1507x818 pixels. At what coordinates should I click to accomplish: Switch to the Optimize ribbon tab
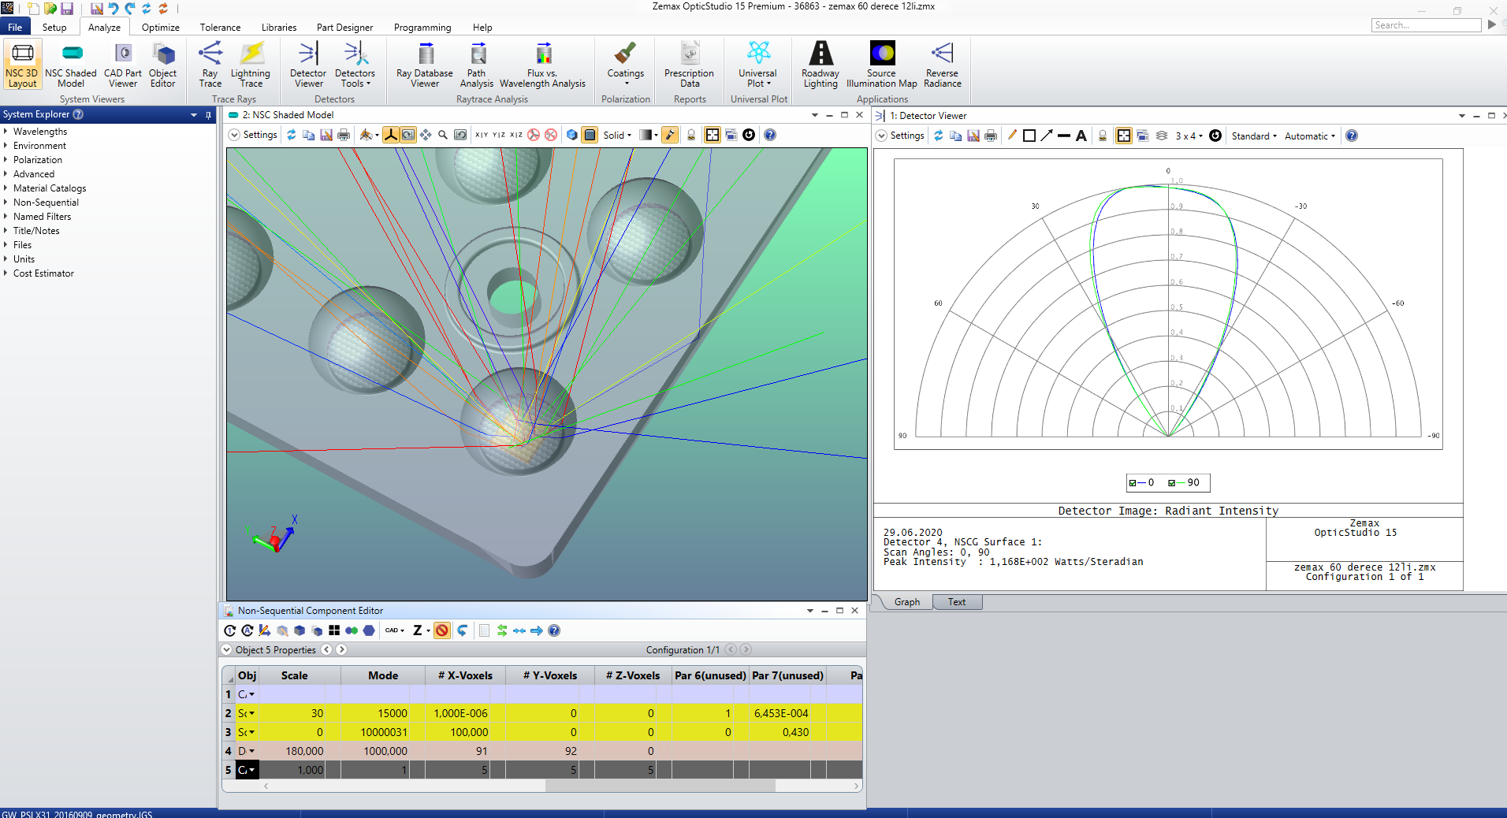click(160, 28)
